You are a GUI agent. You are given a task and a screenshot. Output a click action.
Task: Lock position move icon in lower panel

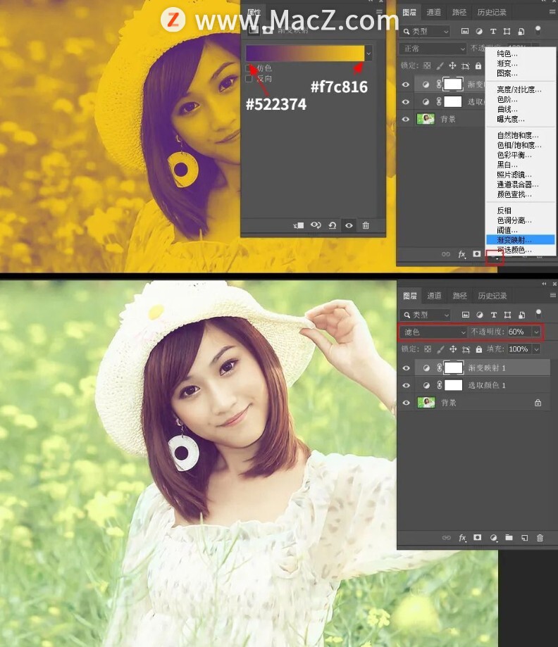point(453,349)
